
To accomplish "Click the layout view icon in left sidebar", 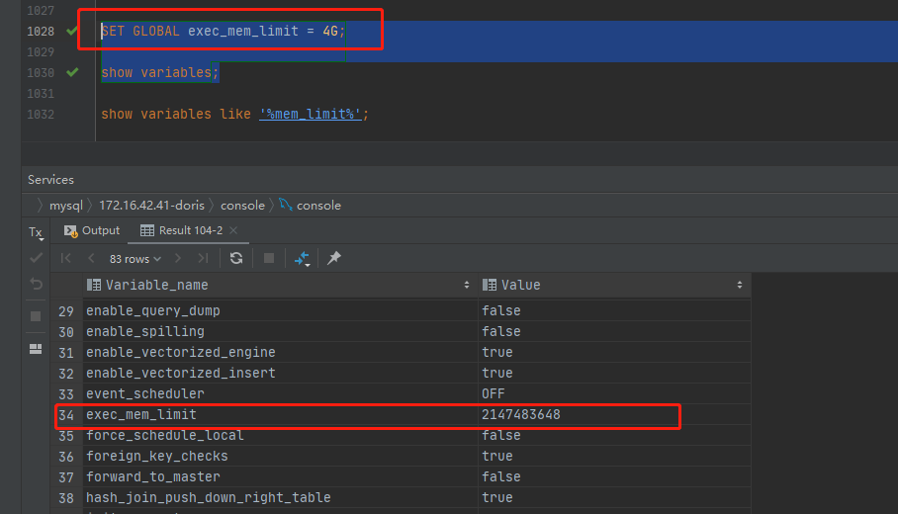I will (36, 349).
